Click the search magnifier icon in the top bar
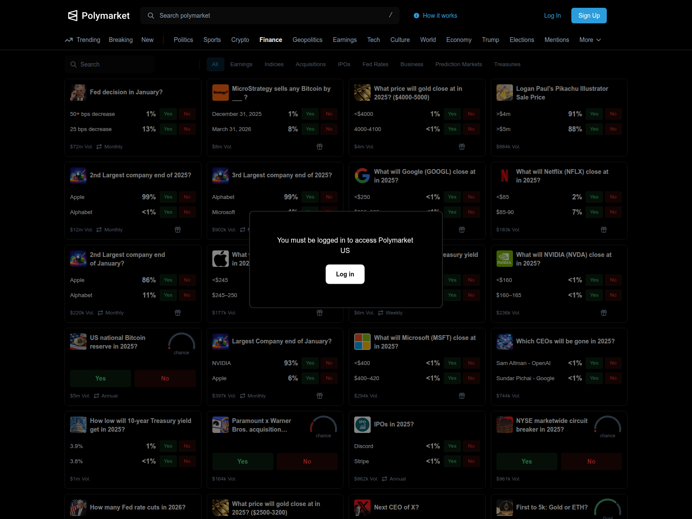The height and width of the screenshot is (519, 692). pyautogui.click(x=151, y=16)
